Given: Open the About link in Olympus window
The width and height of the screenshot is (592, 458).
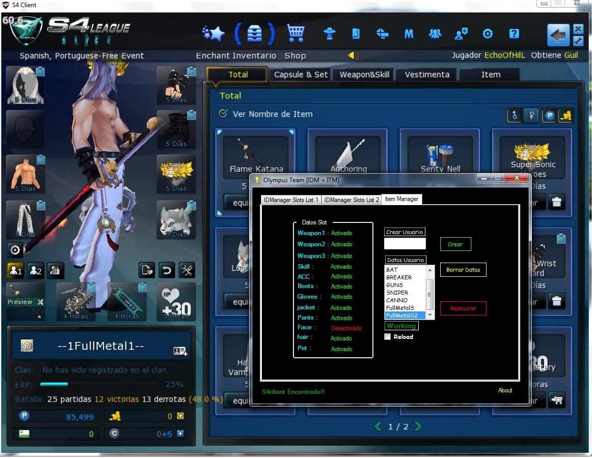Looking at the screenshot, I should 505,390.
